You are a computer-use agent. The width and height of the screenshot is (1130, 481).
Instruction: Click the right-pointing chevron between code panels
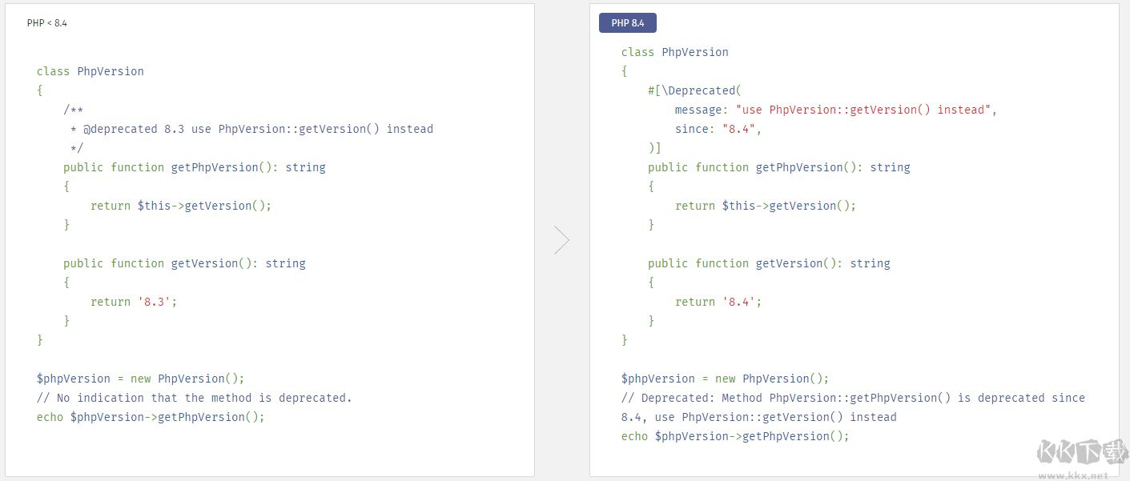561,240
